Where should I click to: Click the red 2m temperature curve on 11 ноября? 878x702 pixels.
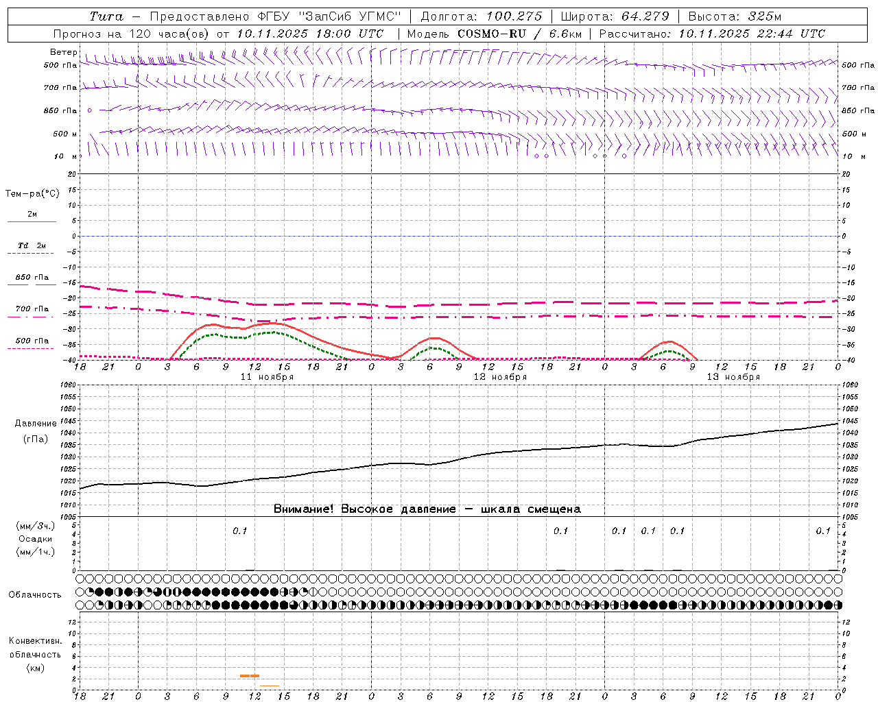pyautogui.click(x=274, y=324)
